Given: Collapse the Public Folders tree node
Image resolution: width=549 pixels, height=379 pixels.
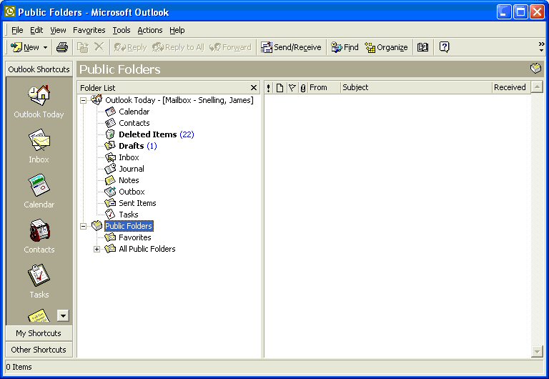Looking at the screenshot, I should coord(84,226).
